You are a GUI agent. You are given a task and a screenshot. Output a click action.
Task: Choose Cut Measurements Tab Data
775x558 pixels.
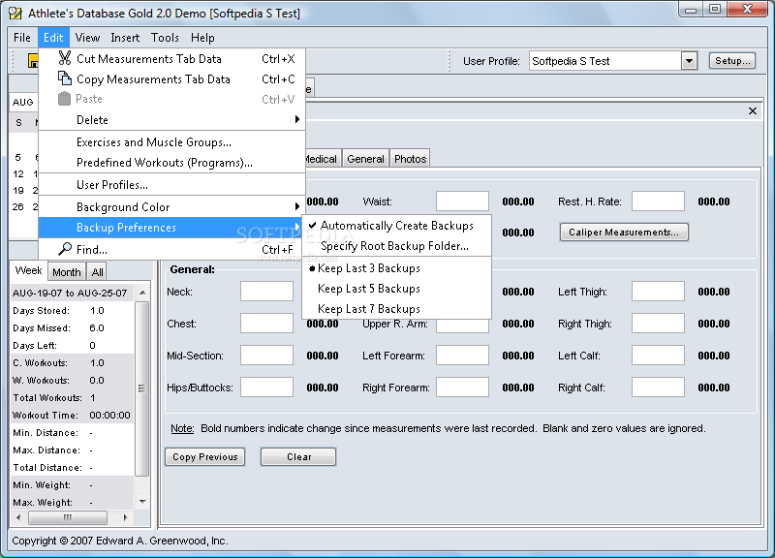click(171, 58)
